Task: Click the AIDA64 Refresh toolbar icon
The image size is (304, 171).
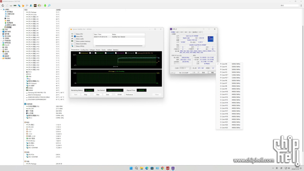Action: pos(3,6)
